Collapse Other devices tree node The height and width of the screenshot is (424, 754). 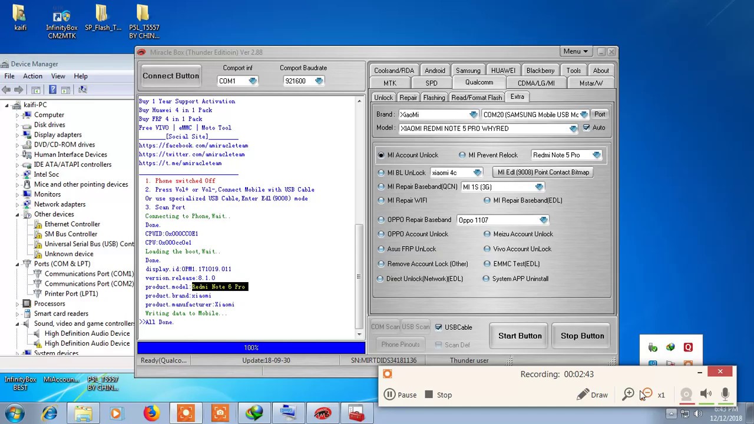17,214
